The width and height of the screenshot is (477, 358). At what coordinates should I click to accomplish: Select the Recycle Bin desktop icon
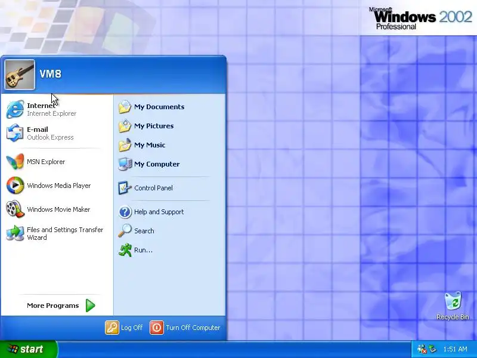(453, 301)
